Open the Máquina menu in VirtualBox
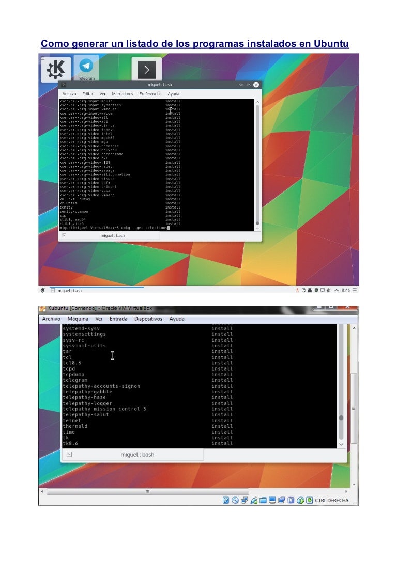Image resolution: width=397 pixels, height=561 pixels. click(x=78, y=319)
